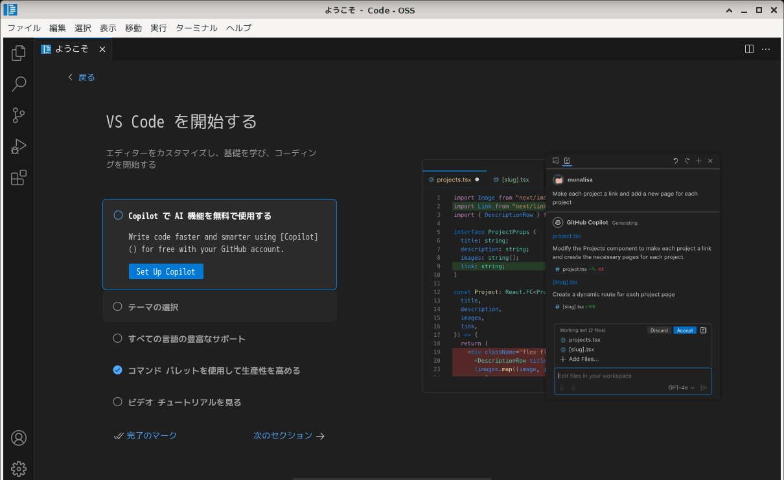The width and height of the screenshot is (784, 480).
Task: Expand ビデオ チュートリアルを見る step
Action: (220, 402)
